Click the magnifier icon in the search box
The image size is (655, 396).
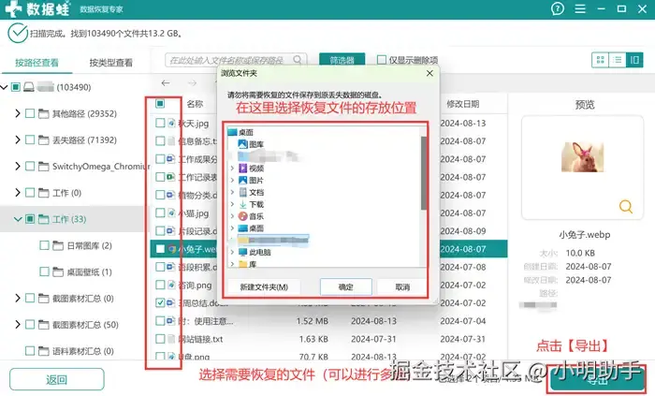tap(298, 60)
